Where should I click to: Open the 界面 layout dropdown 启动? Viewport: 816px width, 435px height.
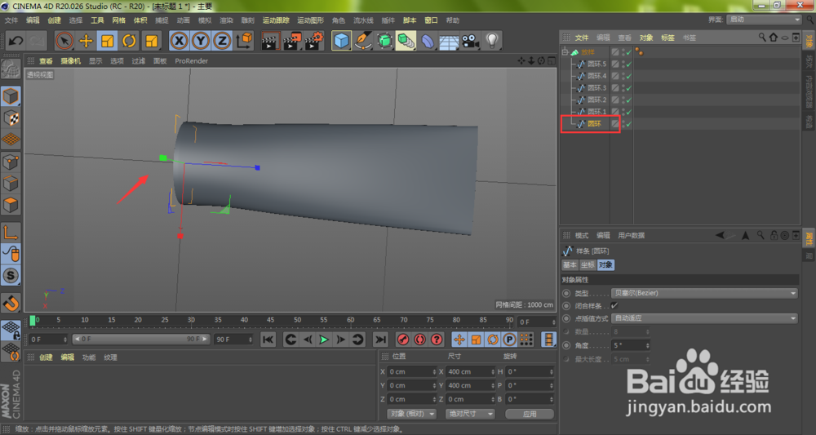[765, 20]
